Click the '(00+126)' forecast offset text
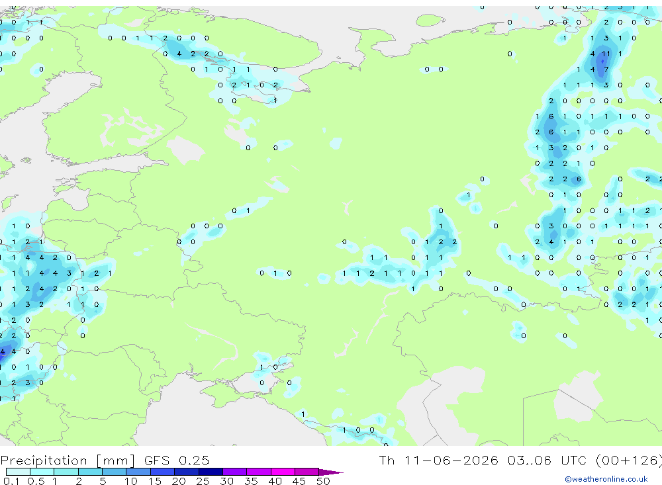The height and width of the screenshot is (485, 662). pyautogui.click(x=629, y=460)
